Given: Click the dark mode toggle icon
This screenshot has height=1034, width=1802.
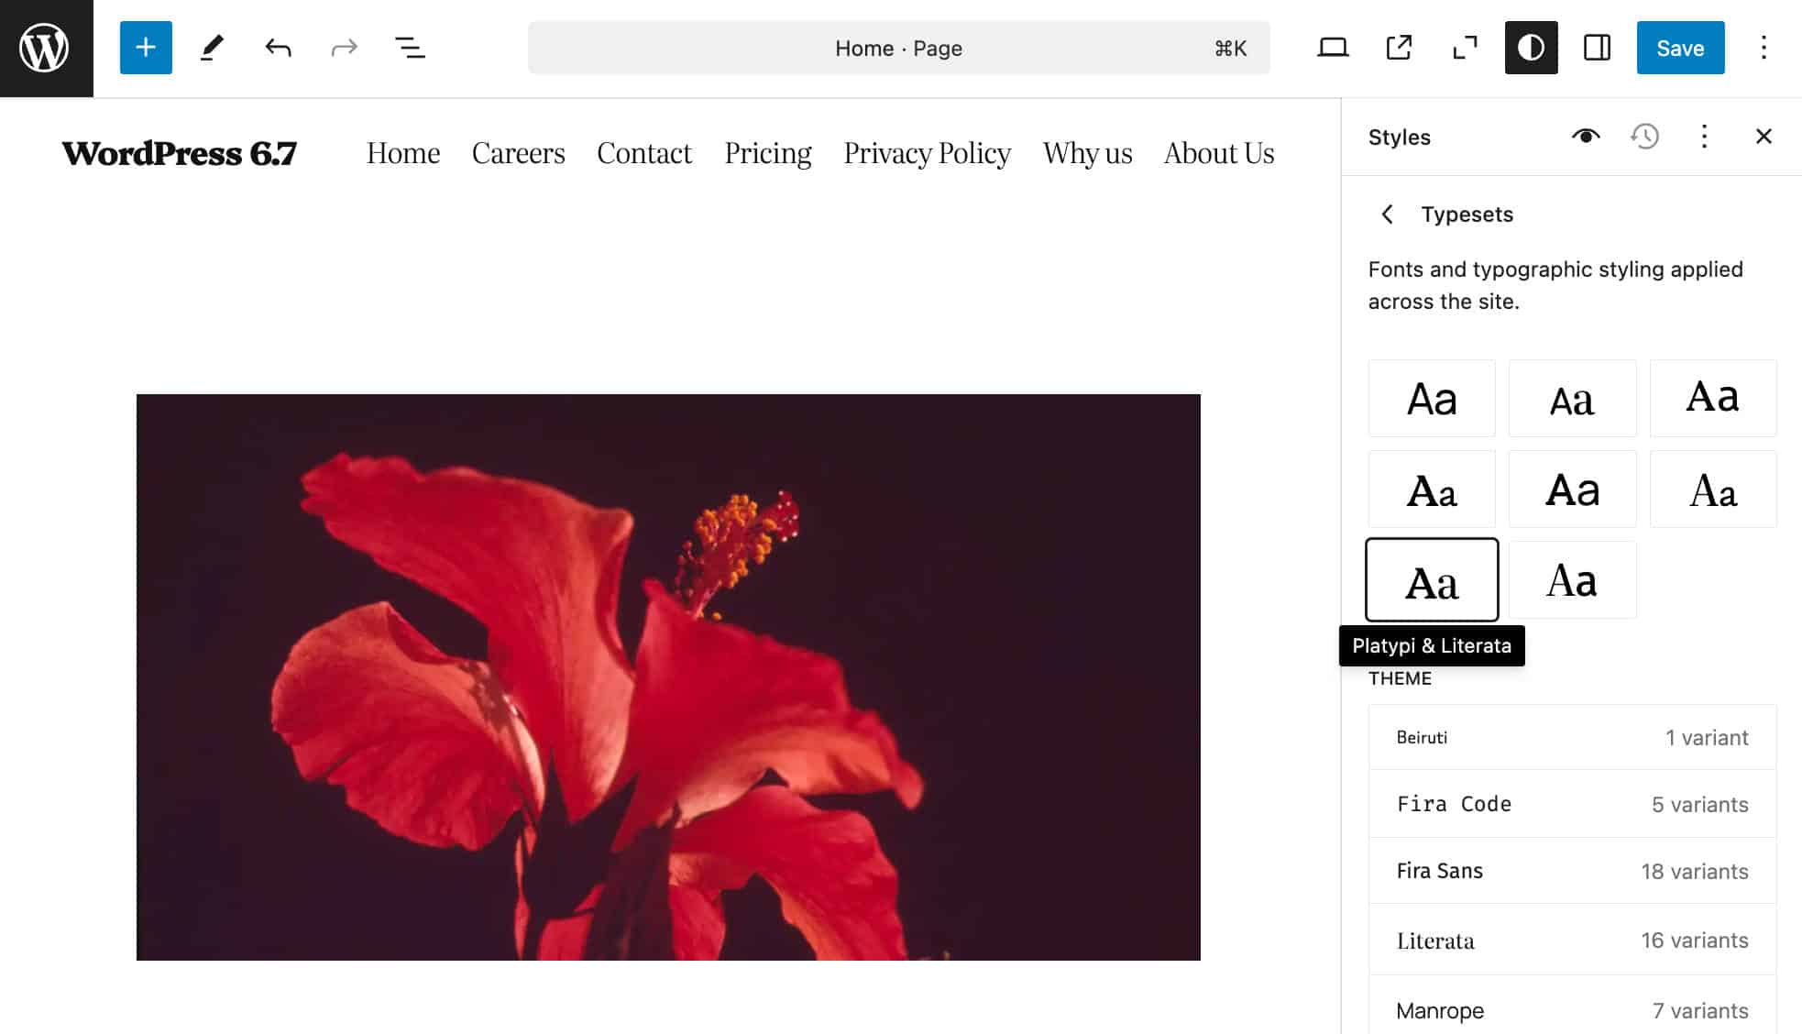Looking at the screenshot, I should click(1531, 47).
